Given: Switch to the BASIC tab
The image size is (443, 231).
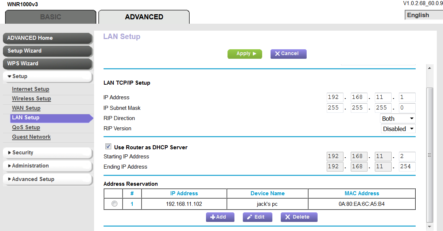Looking at the screenshot, I should [x=51, y=17].
